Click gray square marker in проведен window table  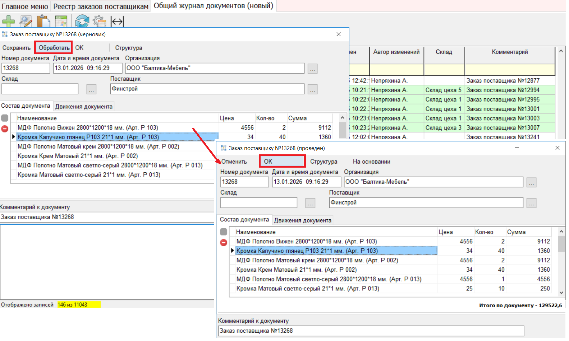[x=224, y=232]
